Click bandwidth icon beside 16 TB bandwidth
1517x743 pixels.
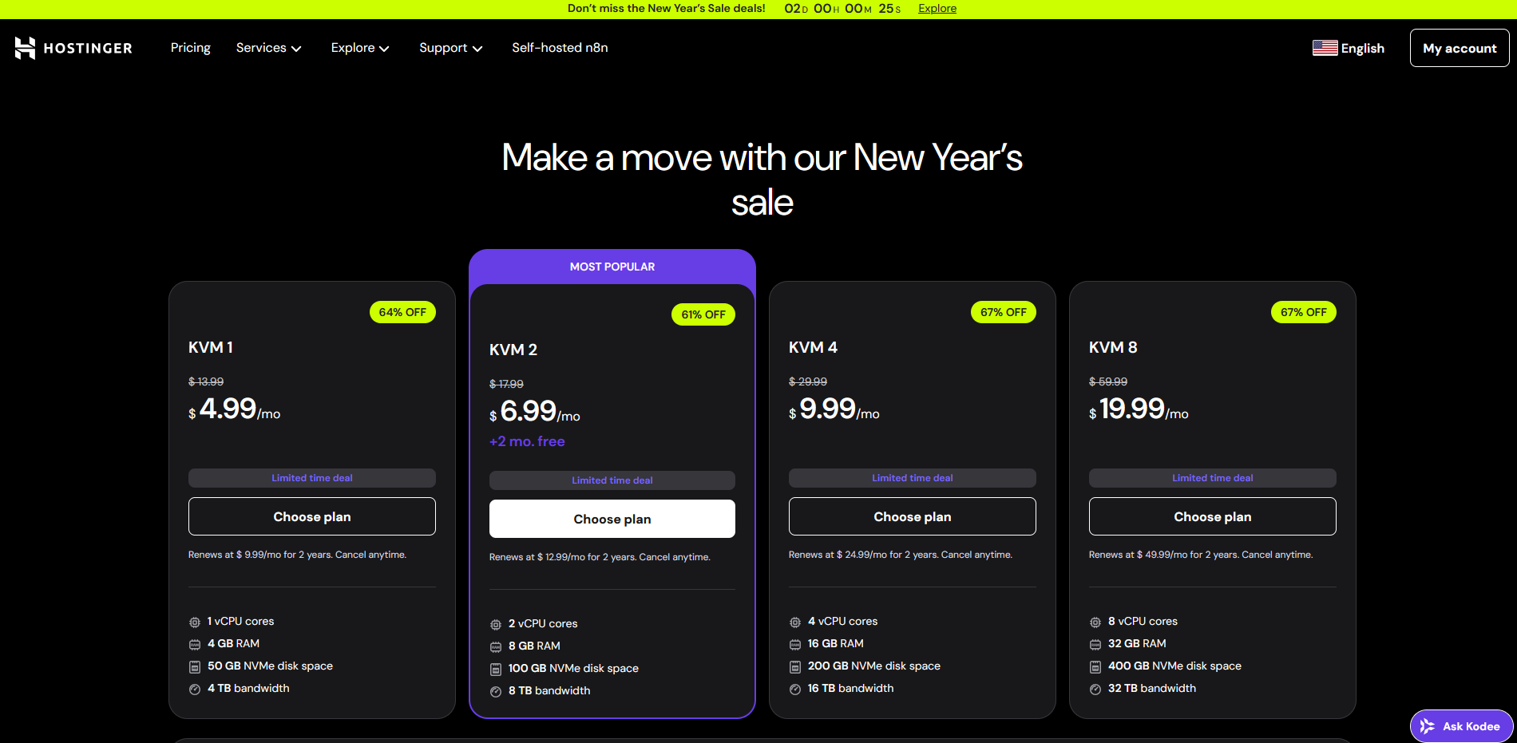click(x=795, y=689)
